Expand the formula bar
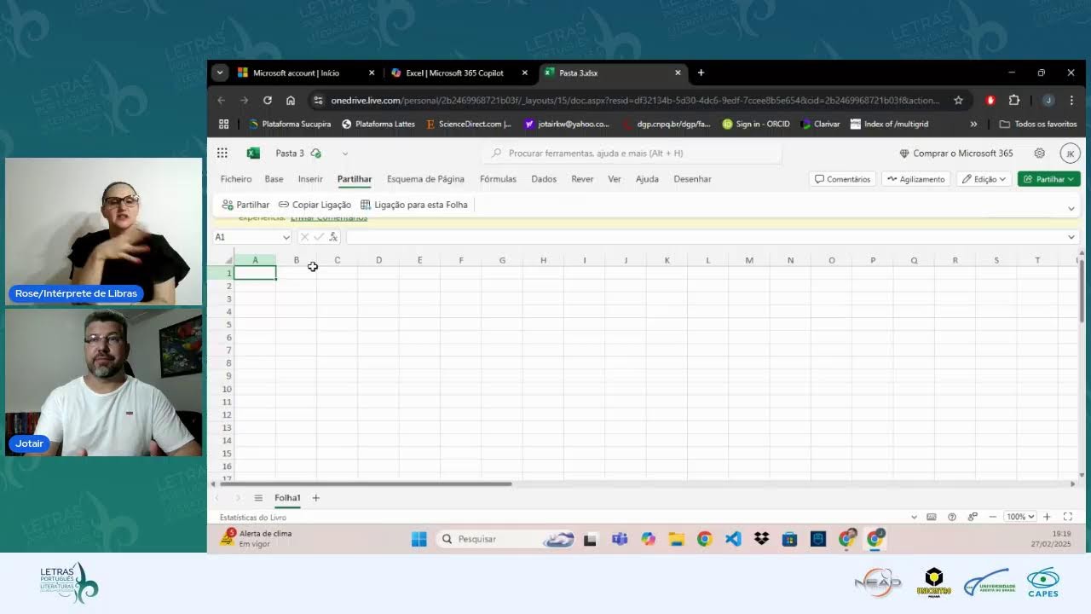Viewport: 1091px width, 614px height. [x=1071, y=237]
